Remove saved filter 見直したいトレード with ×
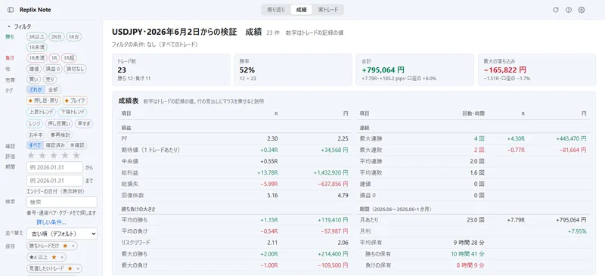Image resolution: width=605 pixels, height=276 pixels. click(78, 268)
